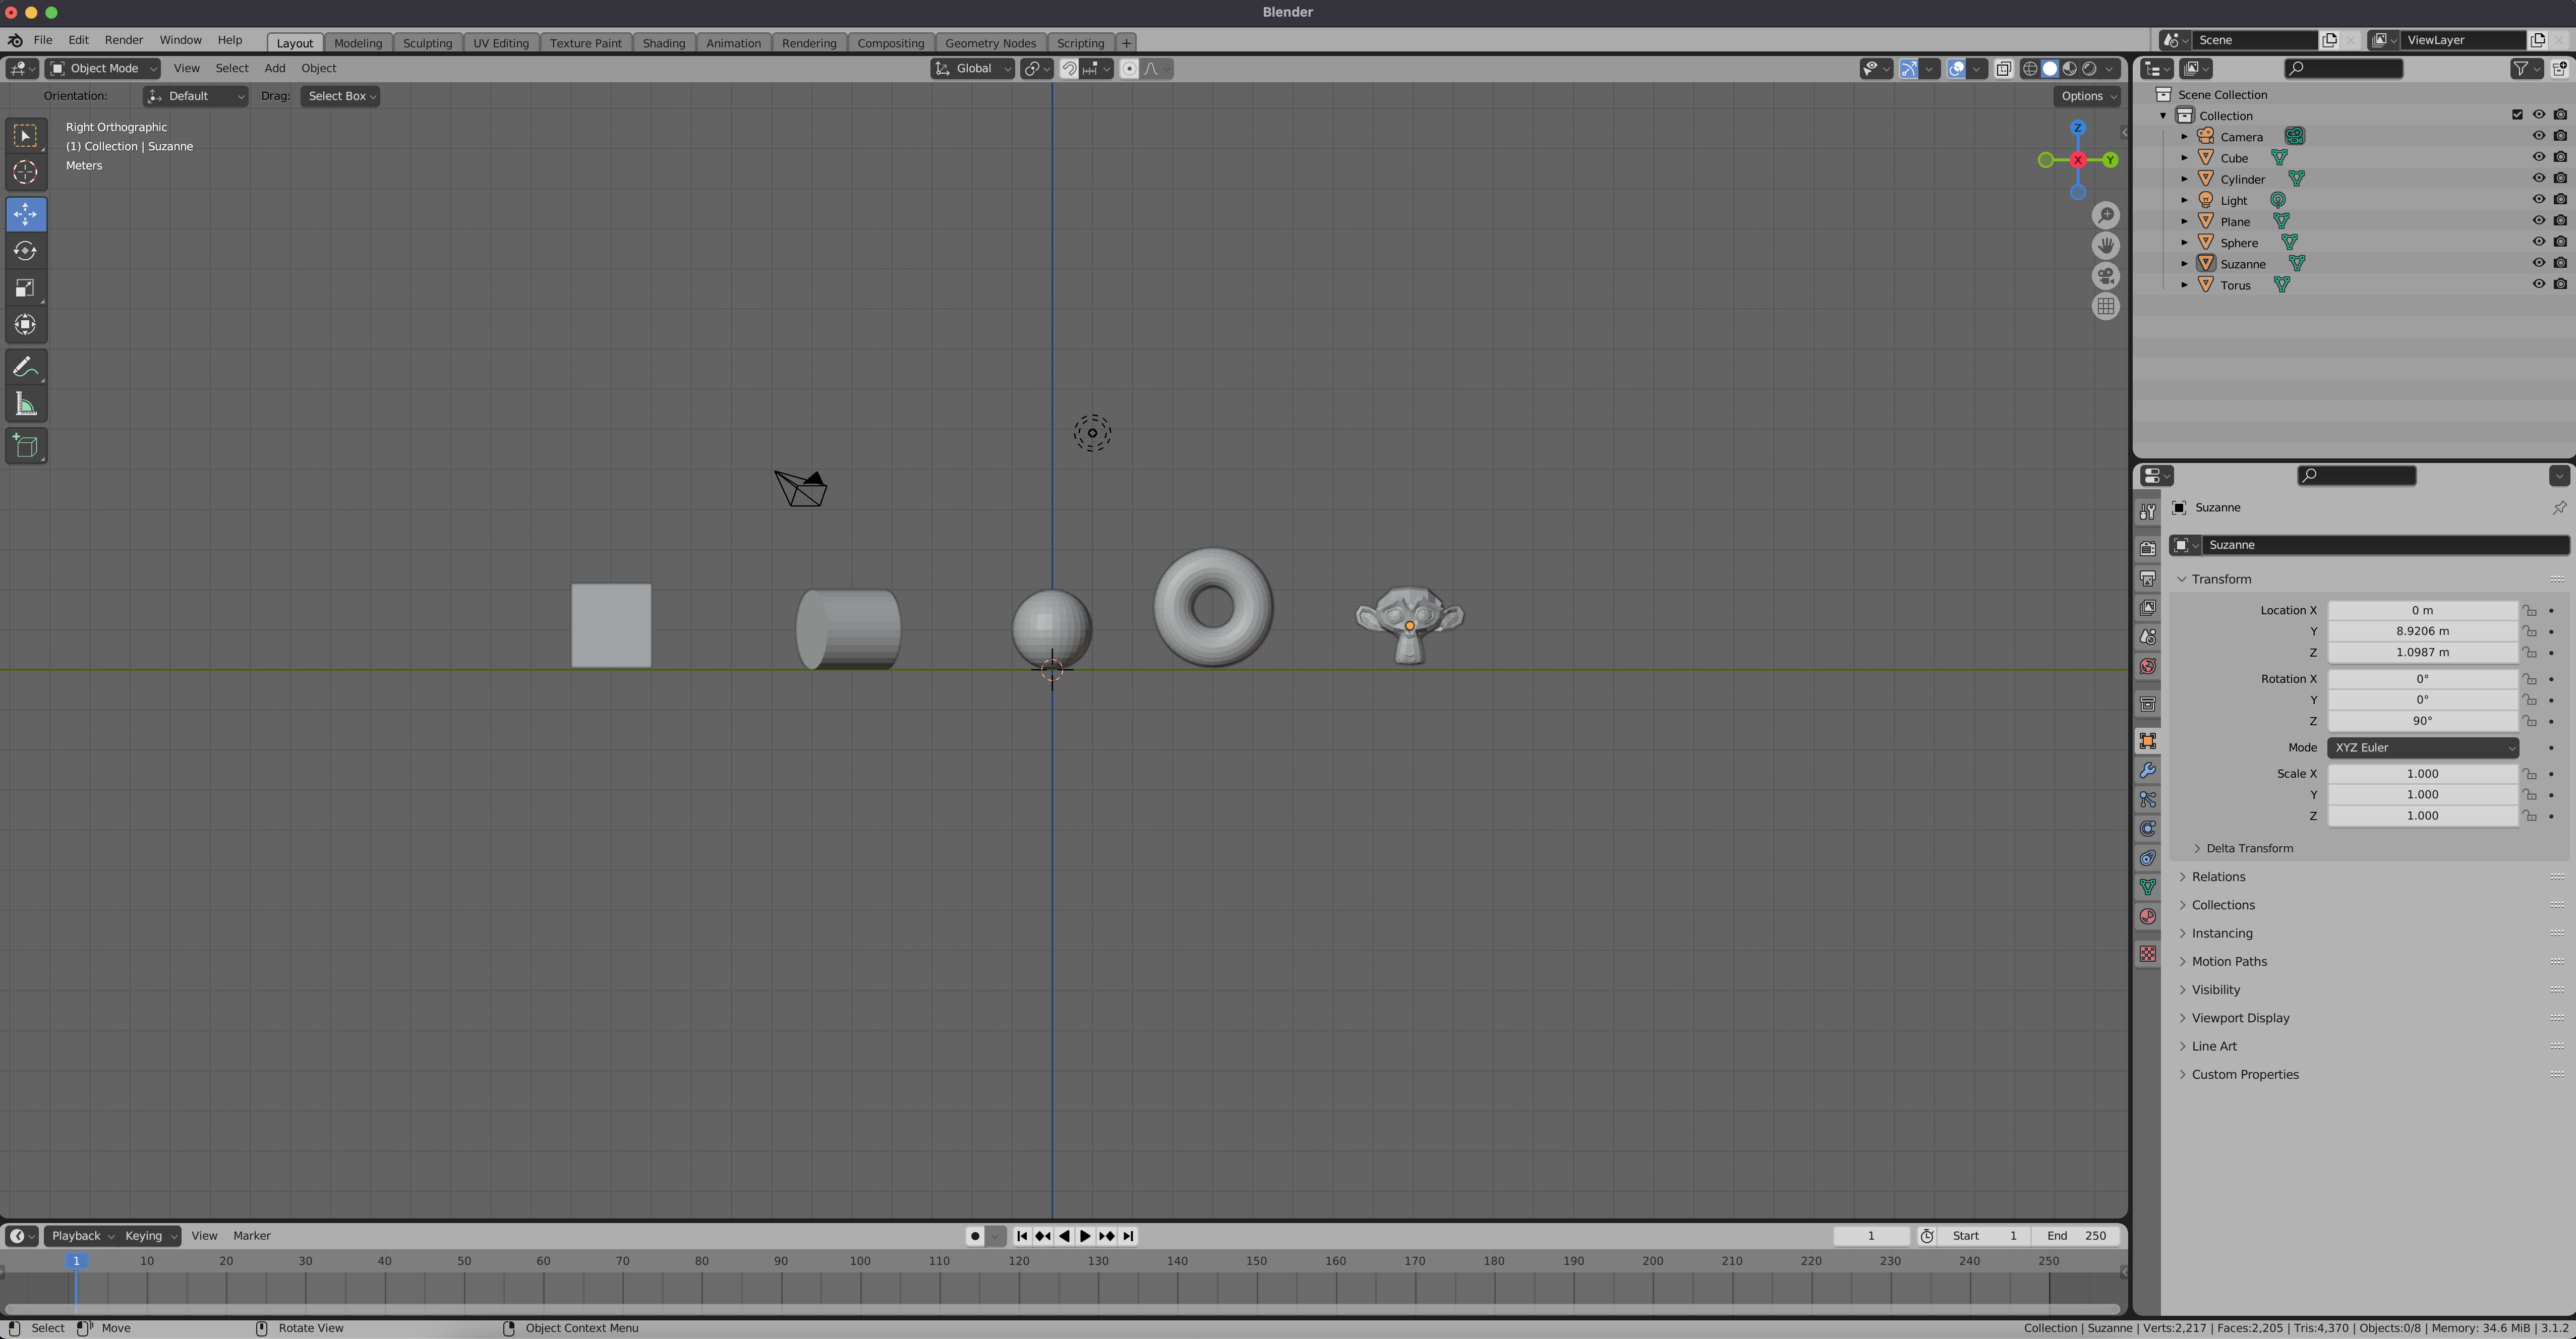Click the Marker menu in timeline
The image size is (2576, 1339).
(252, 1236)
